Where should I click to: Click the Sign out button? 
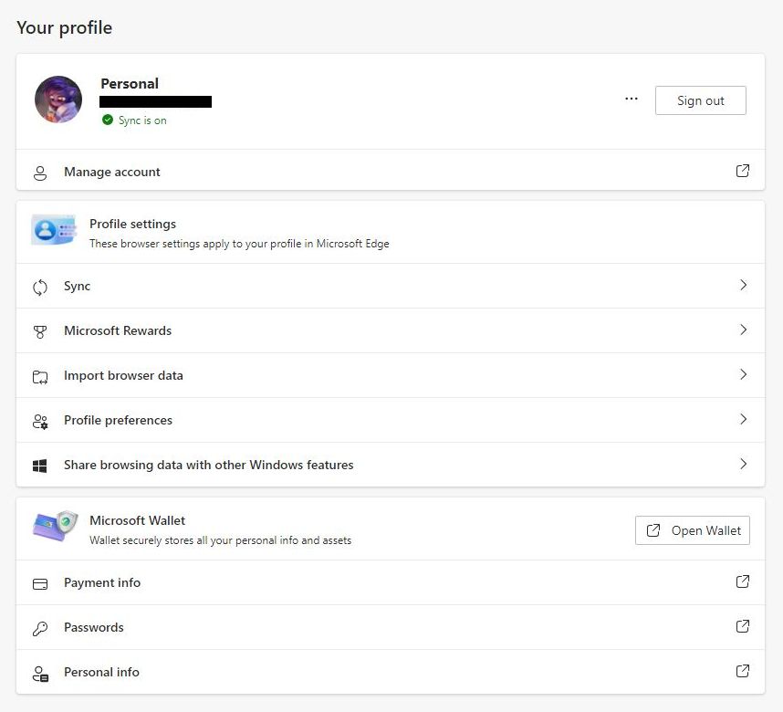click(701, 100)
